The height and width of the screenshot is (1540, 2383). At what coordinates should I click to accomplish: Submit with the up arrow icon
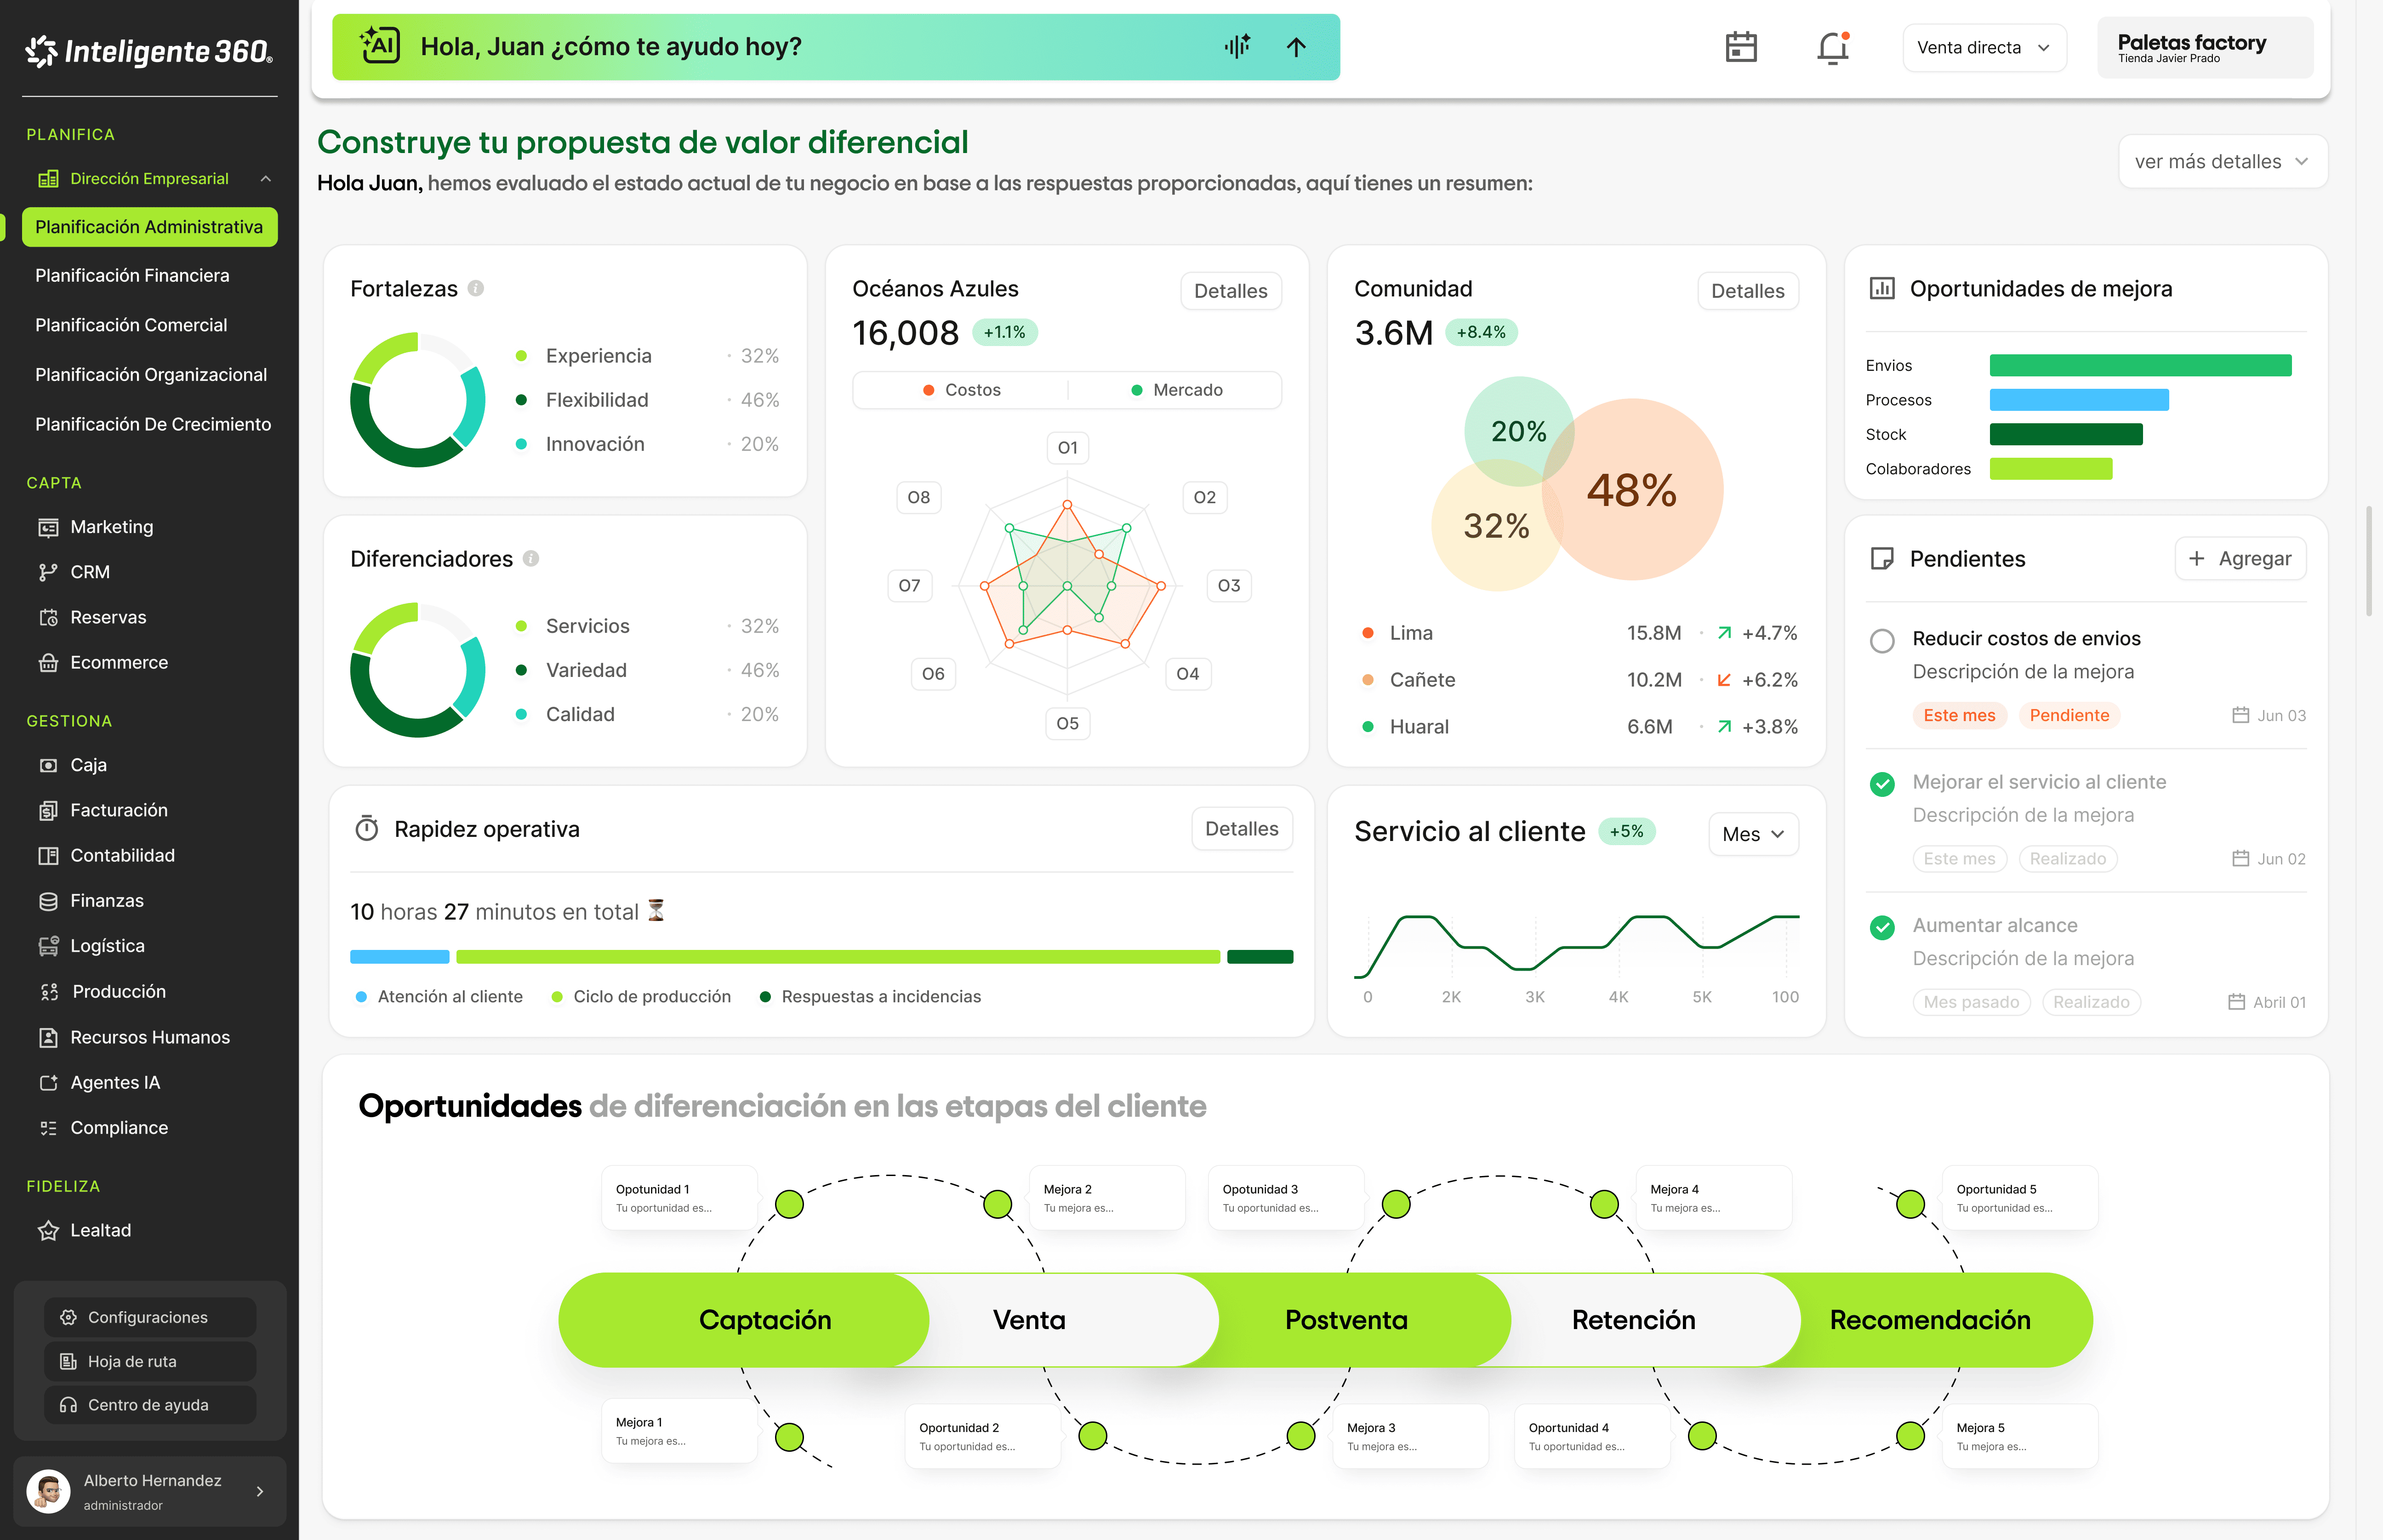tap(1296, 47)
